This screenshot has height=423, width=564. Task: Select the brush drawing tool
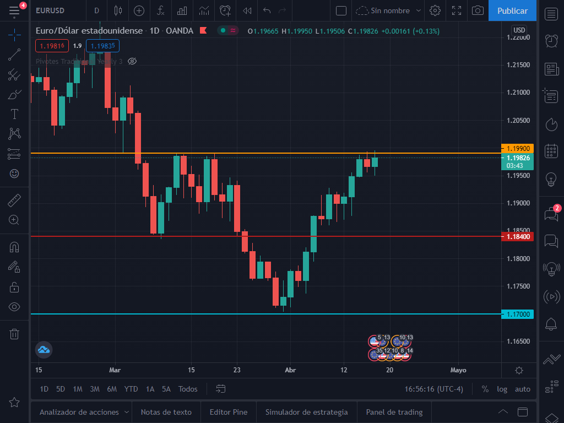(14, 95)
